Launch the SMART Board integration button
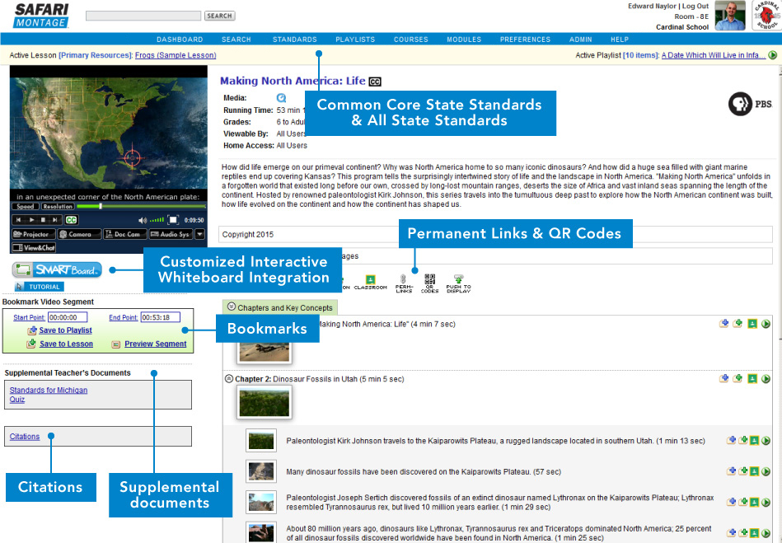 pyautogui.click(x=57, y=270)
